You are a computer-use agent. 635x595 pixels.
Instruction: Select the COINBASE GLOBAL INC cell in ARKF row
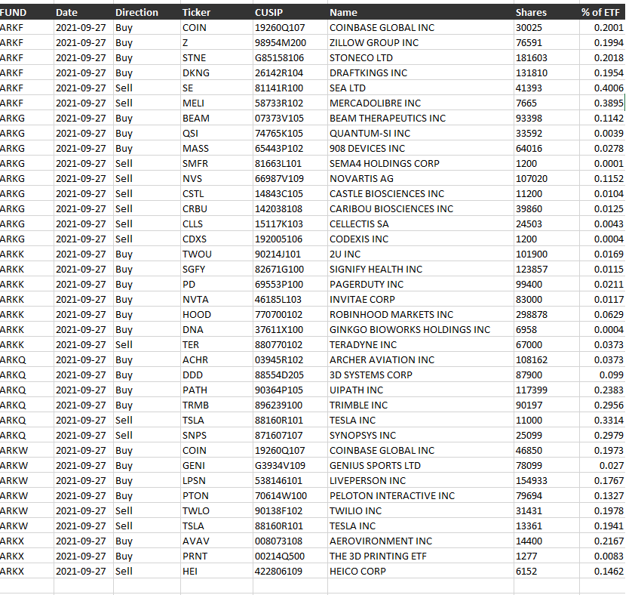coord(382,27)
